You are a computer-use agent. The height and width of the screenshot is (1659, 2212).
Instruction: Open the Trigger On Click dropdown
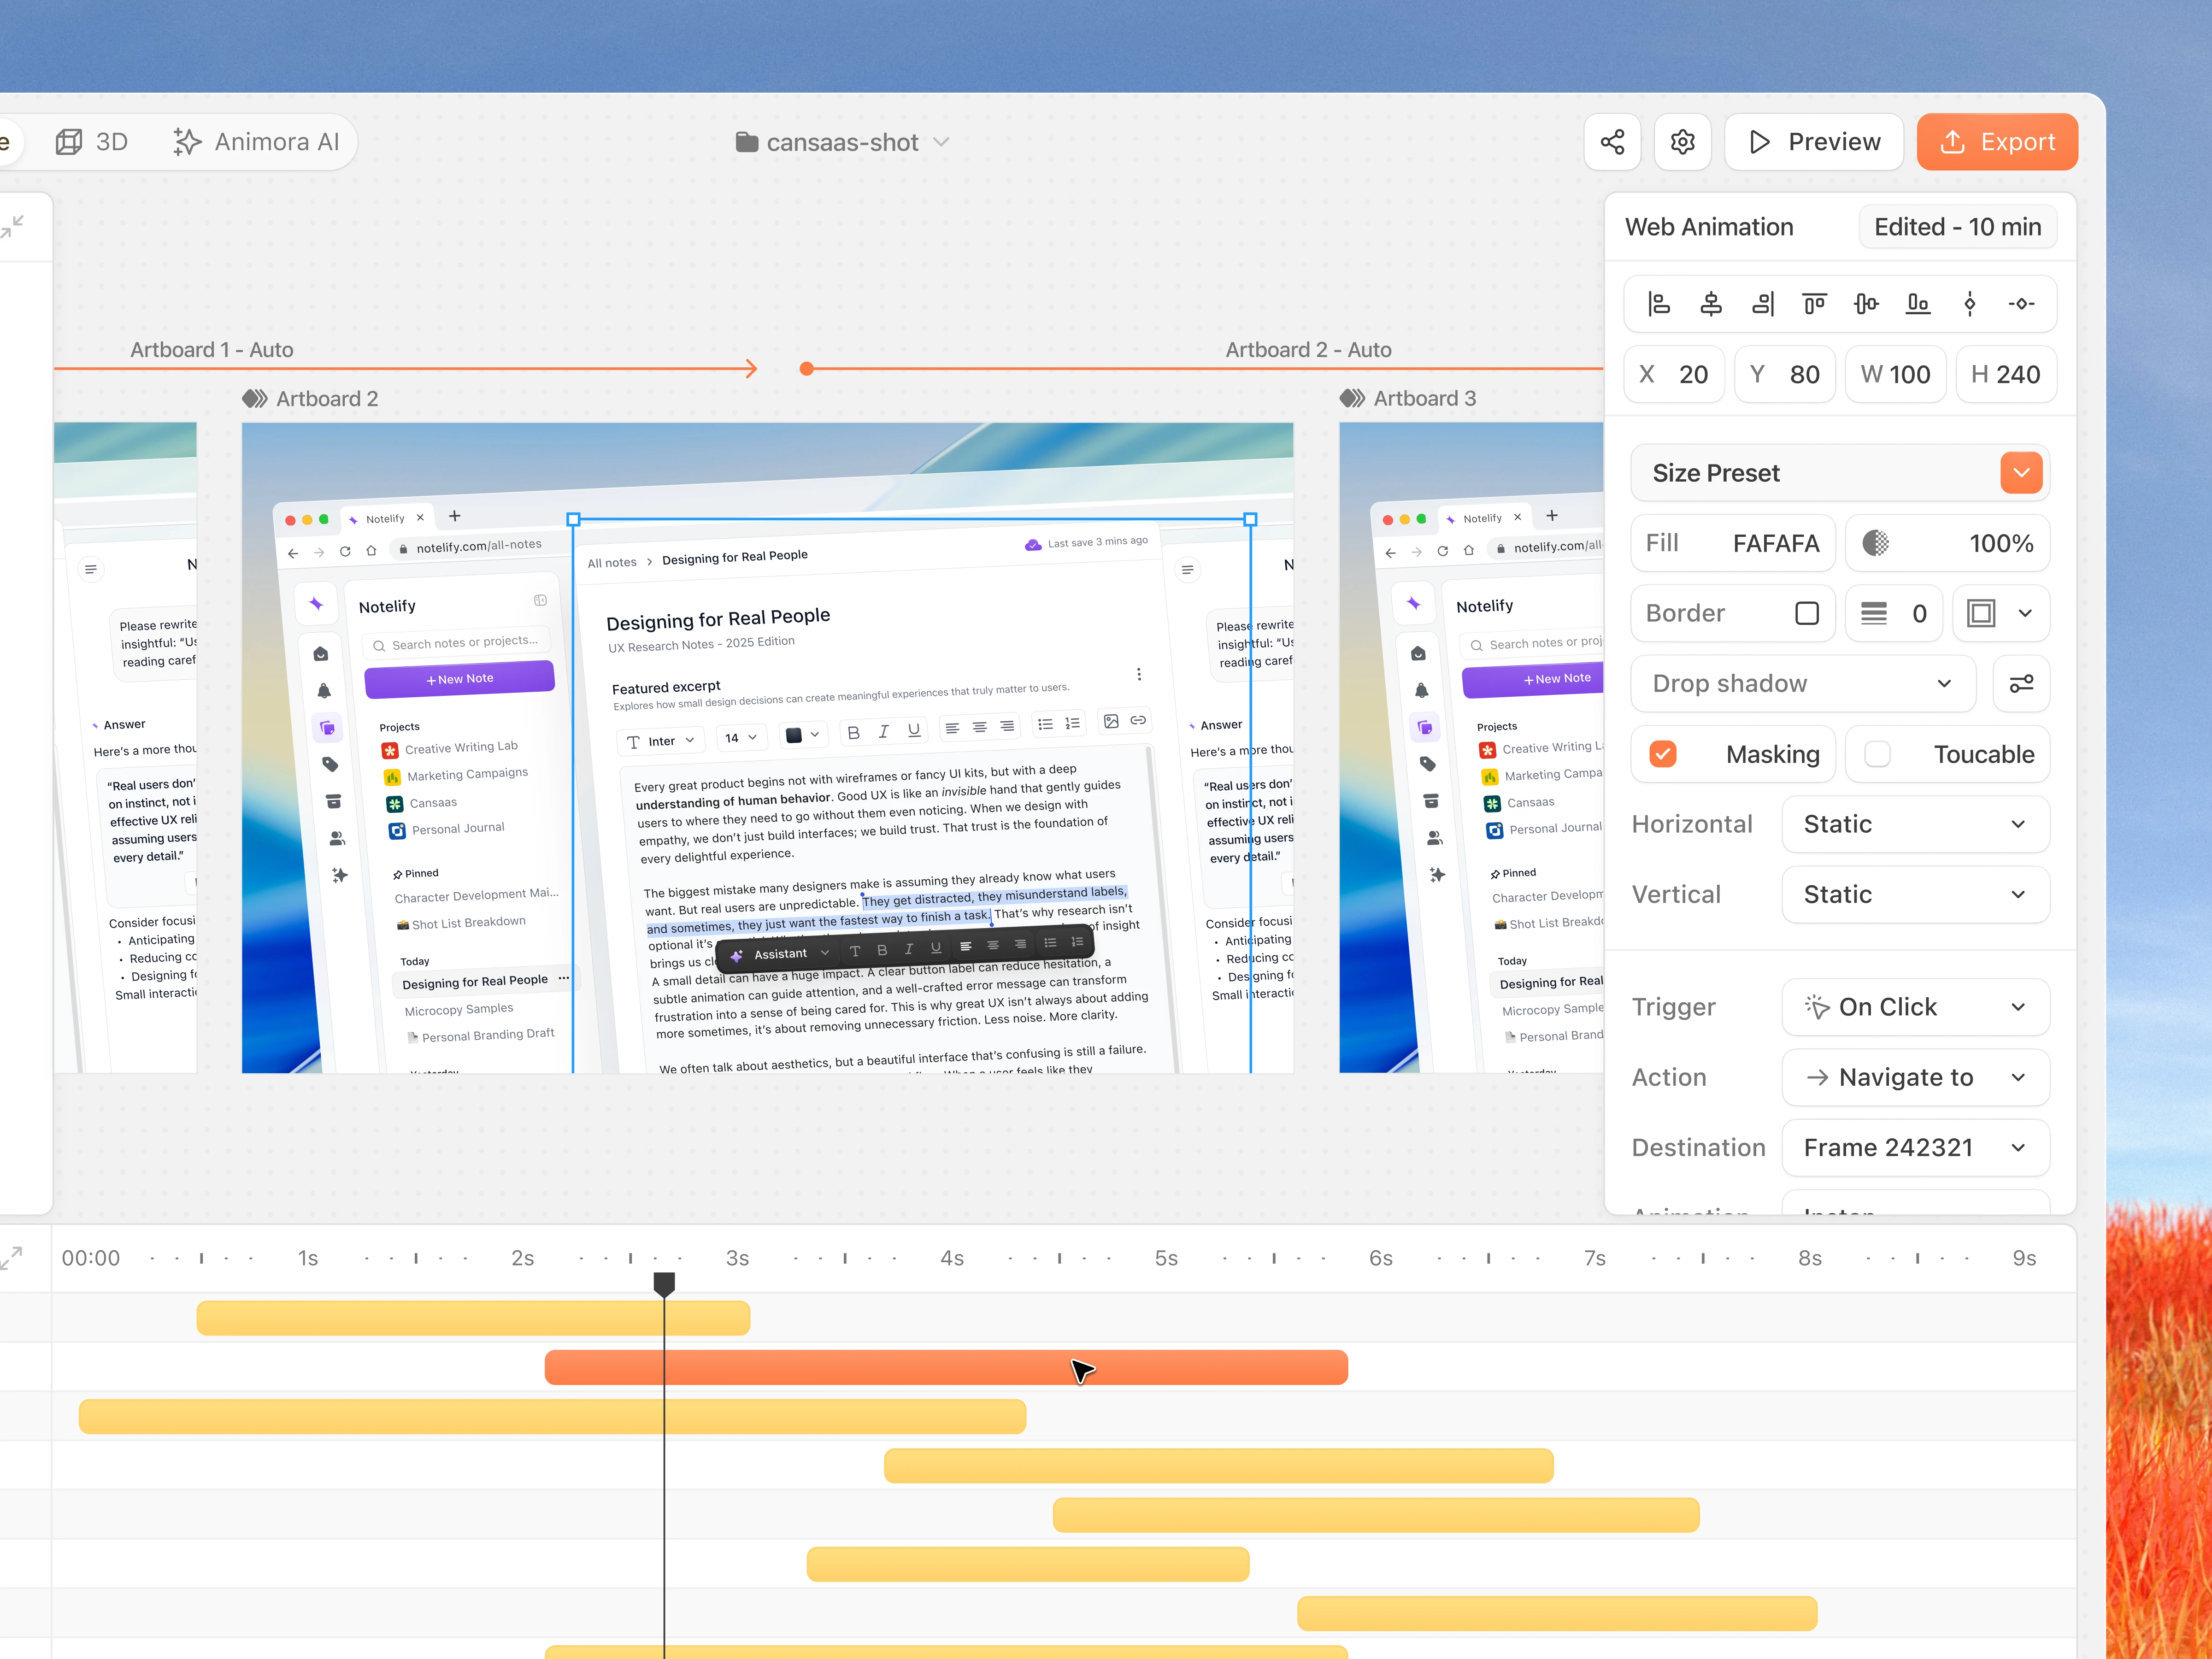tap(1915, 1007)
